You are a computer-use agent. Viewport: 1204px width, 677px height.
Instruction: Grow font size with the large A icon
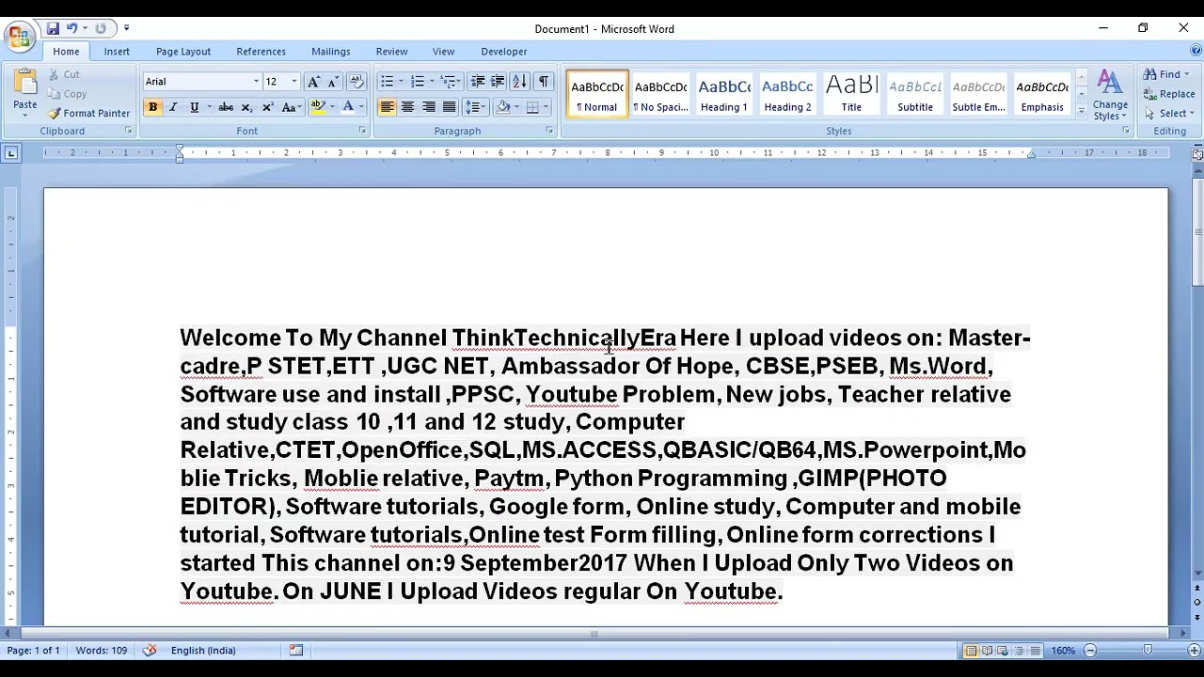click(x=313, y=82)
